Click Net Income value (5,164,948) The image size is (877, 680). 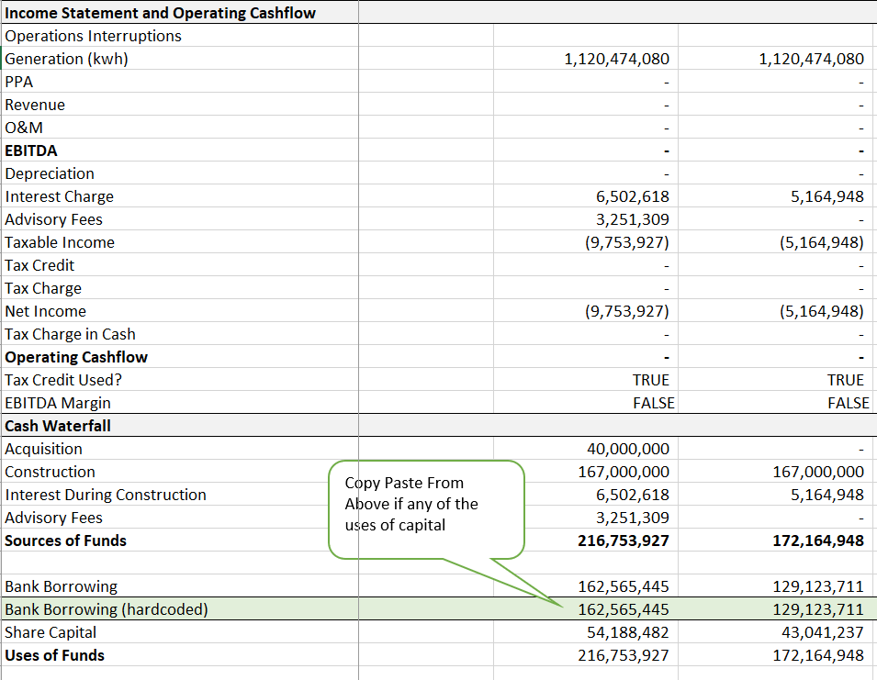click(822, 311)
